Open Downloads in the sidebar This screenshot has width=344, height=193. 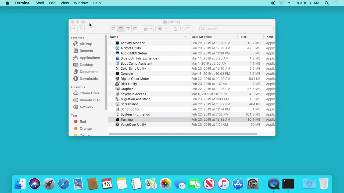coord(89,79)
